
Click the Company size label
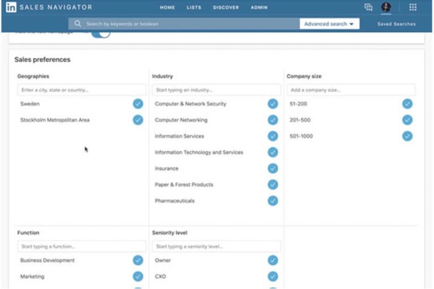(x=304, y=76)
